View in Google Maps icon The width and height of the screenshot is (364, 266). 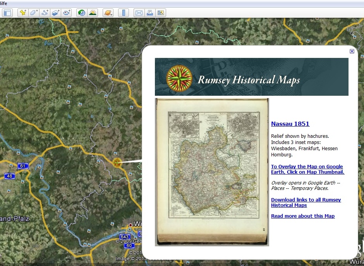point(161,13)
